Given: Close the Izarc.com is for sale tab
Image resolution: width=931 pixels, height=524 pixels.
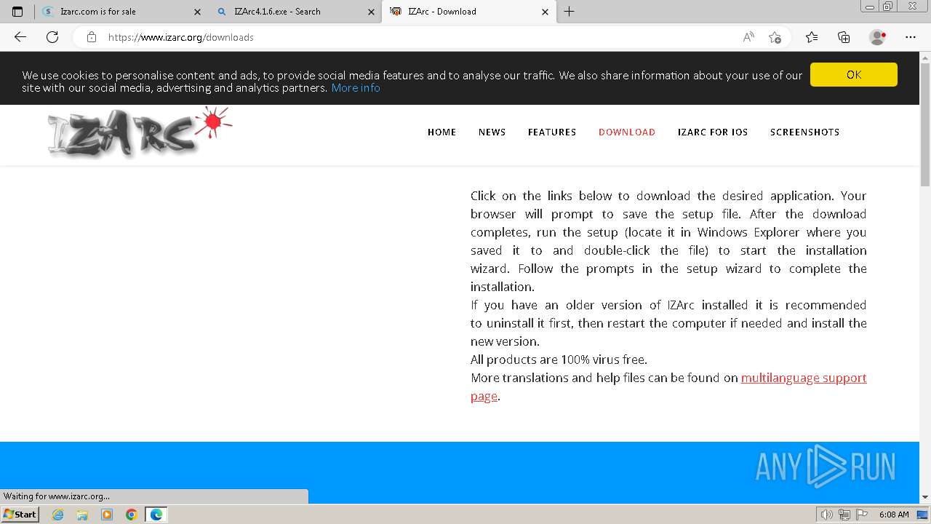Looking at the screenshot, I should [x=197, y=12].
